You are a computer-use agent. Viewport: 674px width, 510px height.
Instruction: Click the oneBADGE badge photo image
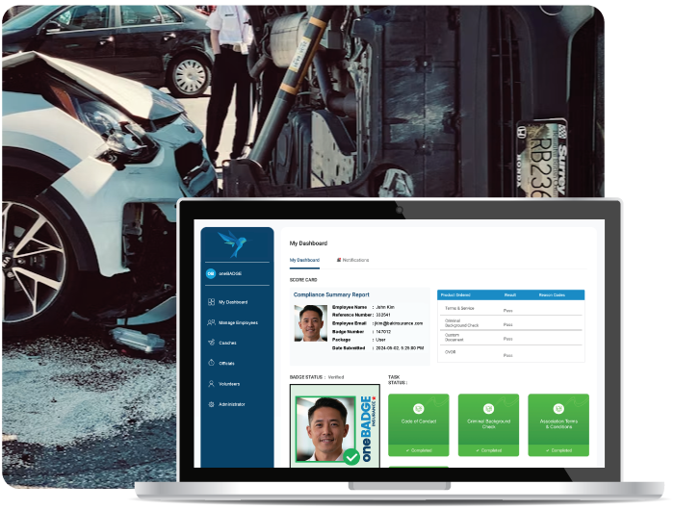click(326, 428)
